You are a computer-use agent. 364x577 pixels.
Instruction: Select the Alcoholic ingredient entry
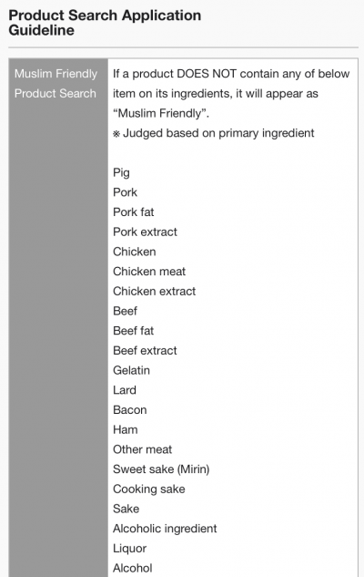point(165,529)
